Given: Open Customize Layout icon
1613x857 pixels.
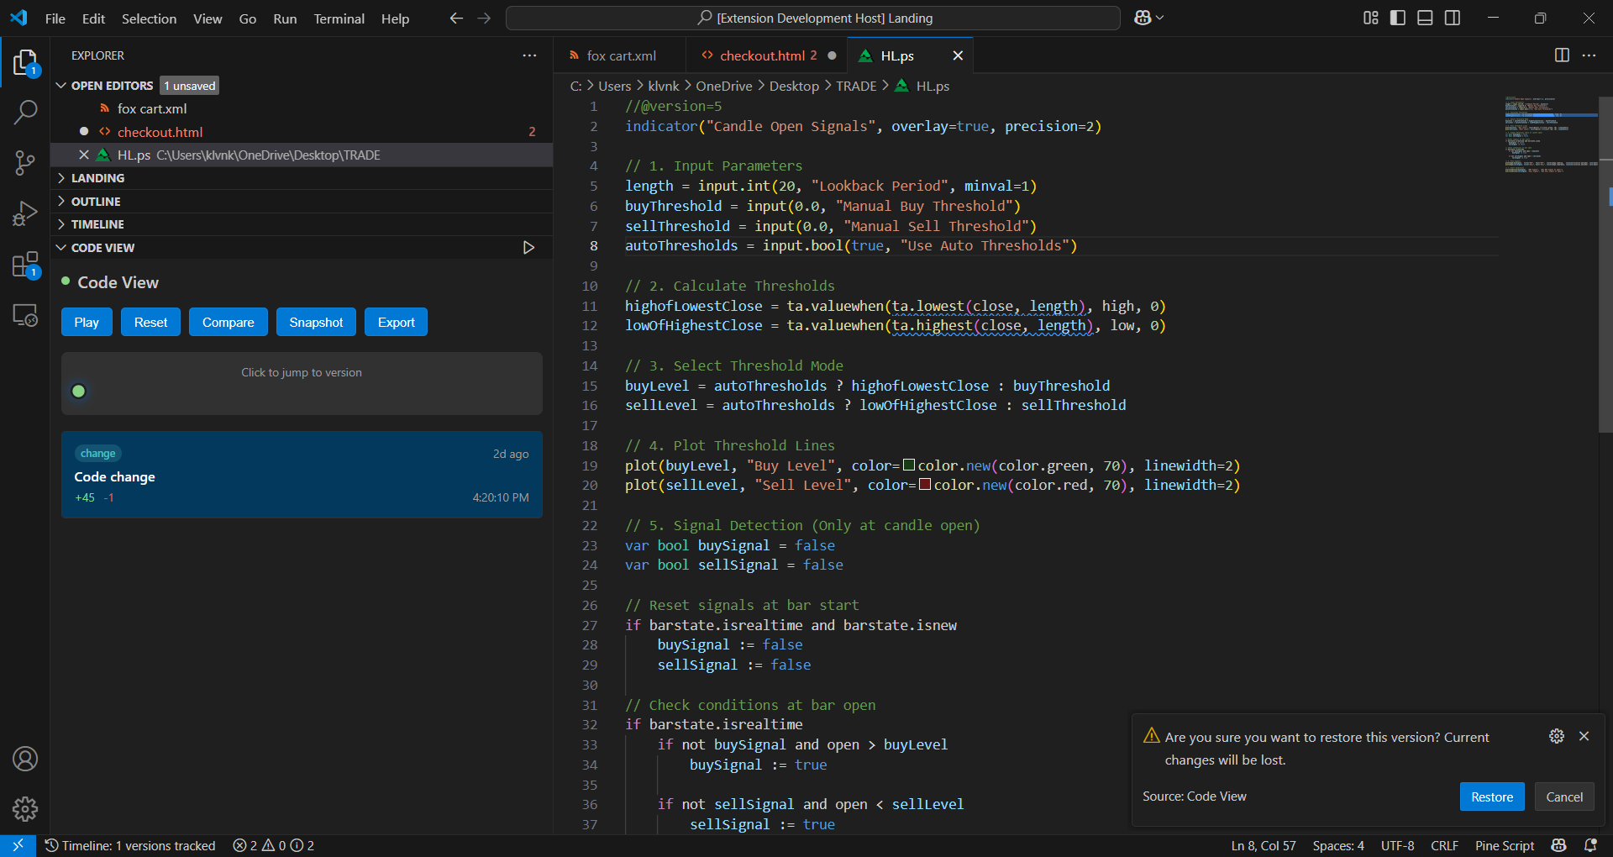Looking at the screenshot, I should click(x=1370, y=18).
